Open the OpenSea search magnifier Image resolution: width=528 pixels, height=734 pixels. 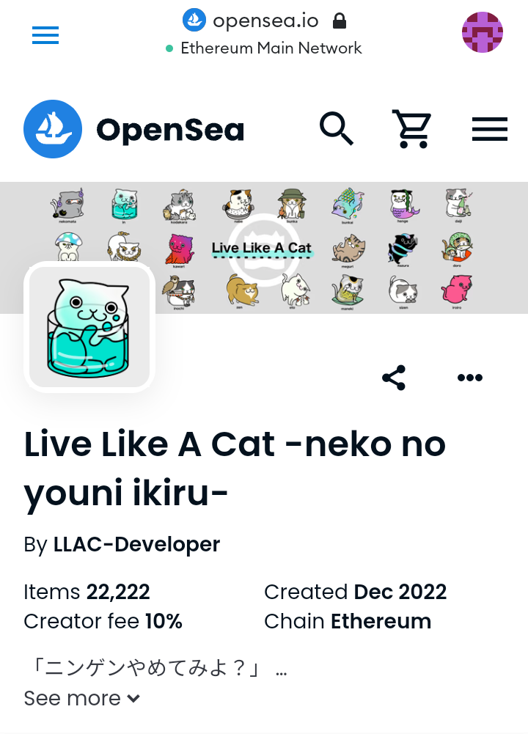click(337, 129)
